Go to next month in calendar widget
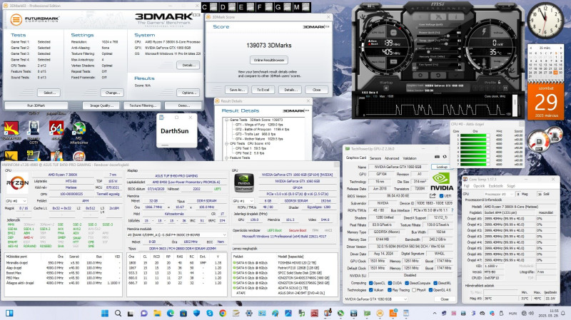Screen dimensions: 571x320 tap(561, 48)
